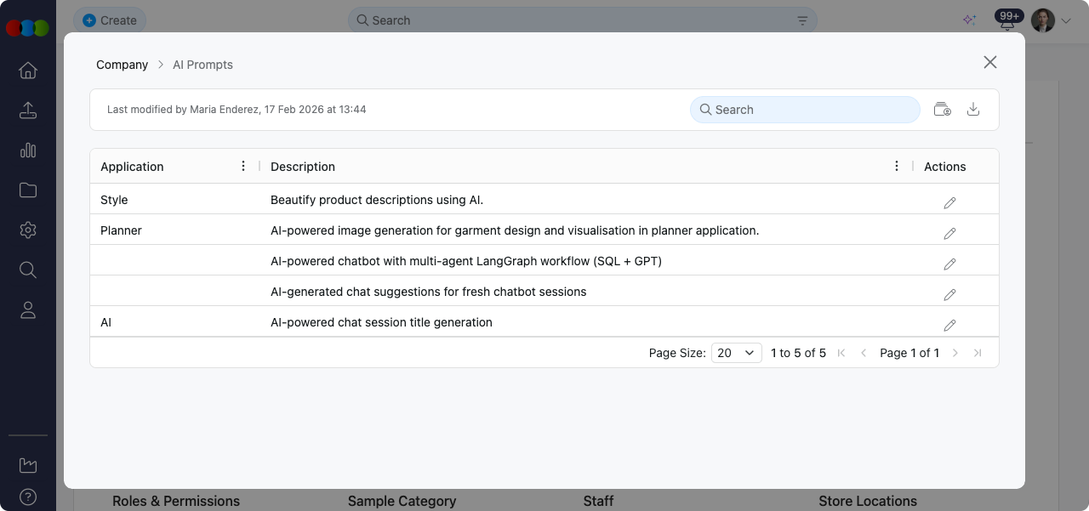Screen dimensions: 1089x511
Task: Open Description column options menu
Action: (896, 167)
